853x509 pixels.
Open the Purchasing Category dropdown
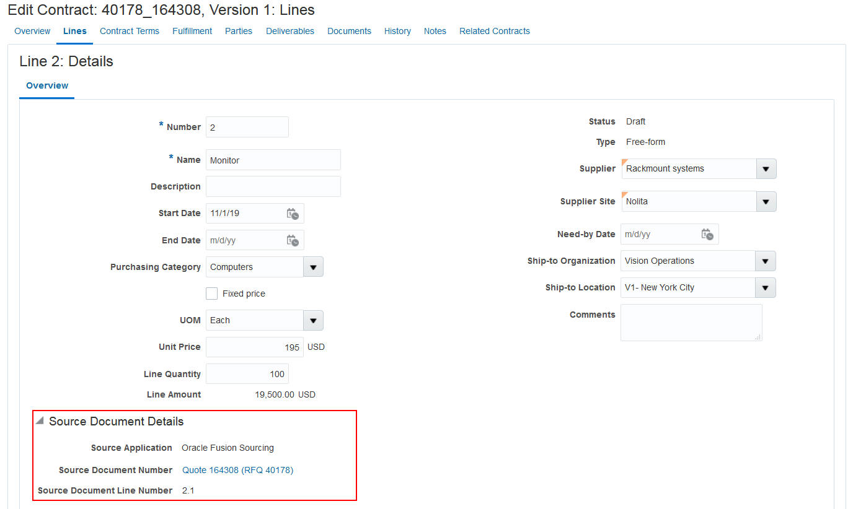313,266
